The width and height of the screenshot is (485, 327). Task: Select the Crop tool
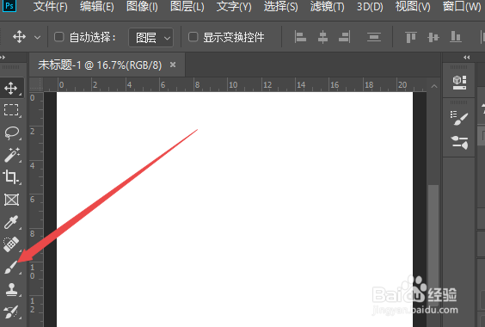[x=11, y=177]
